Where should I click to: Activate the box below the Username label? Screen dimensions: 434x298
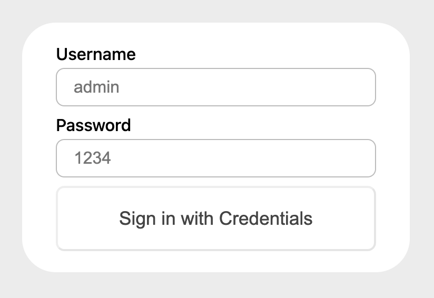click(x=216, y=87)
